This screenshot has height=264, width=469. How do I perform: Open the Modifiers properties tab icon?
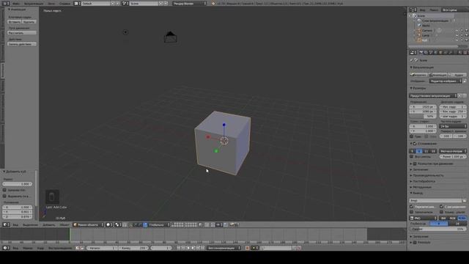(451, 52)
